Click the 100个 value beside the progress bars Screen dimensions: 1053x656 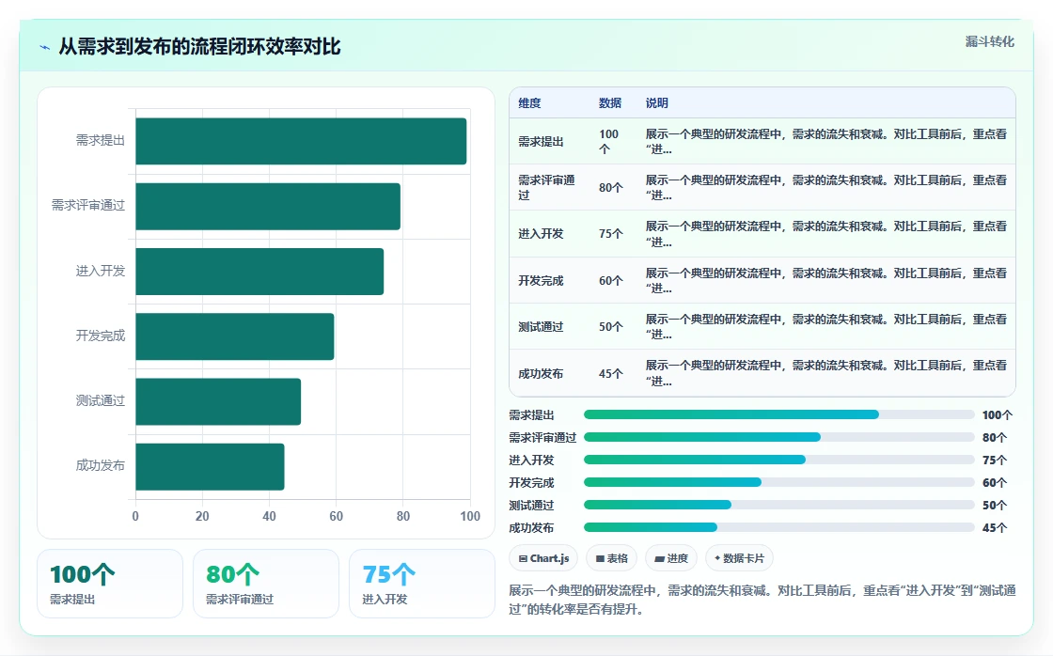[x=998, y=415]
